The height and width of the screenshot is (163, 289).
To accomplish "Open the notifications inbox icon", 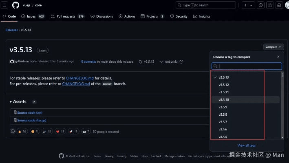I will tap(279, 5).
